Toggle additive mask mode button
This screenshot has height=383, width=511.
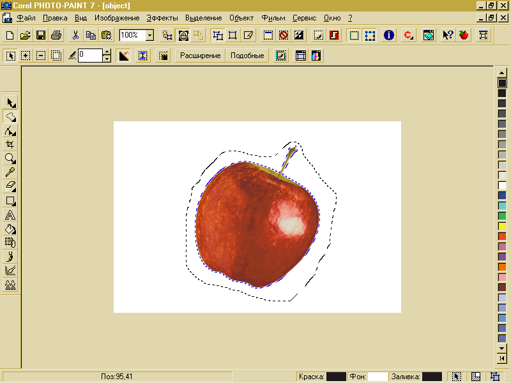tap(26, 56)
